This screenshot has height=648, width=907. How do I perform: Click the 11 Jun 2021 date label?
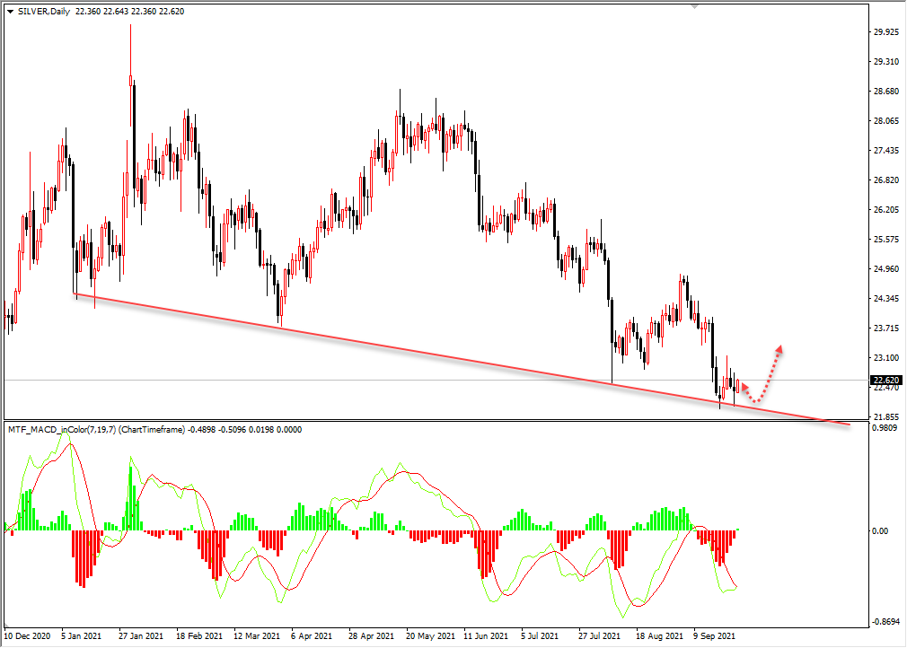[486, 635]
